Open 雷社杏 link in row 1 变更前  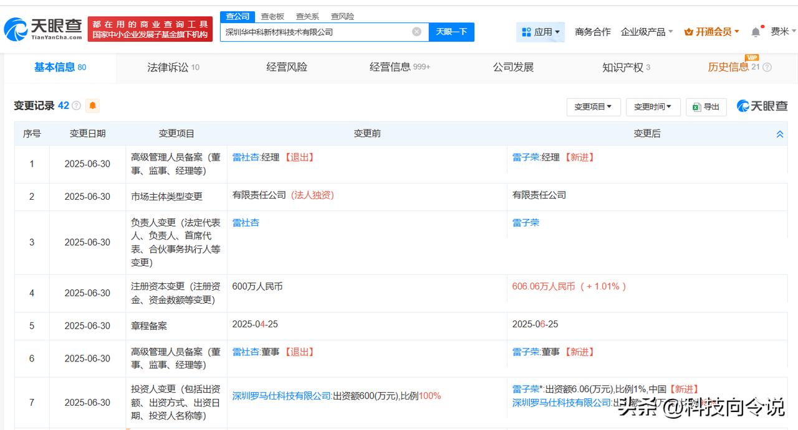point(246,157)
